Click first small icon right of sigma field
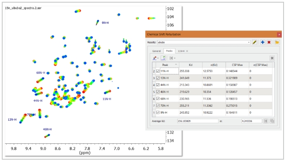Image resolution: width=288 pixels, height=161 pixels. pyautogui.click(x=265, y=121)
